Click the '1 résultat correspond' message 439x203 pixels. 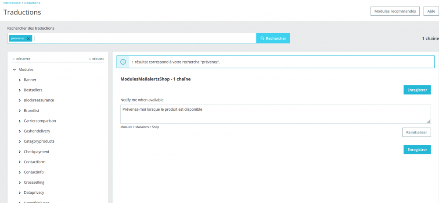tap(176, 62)
